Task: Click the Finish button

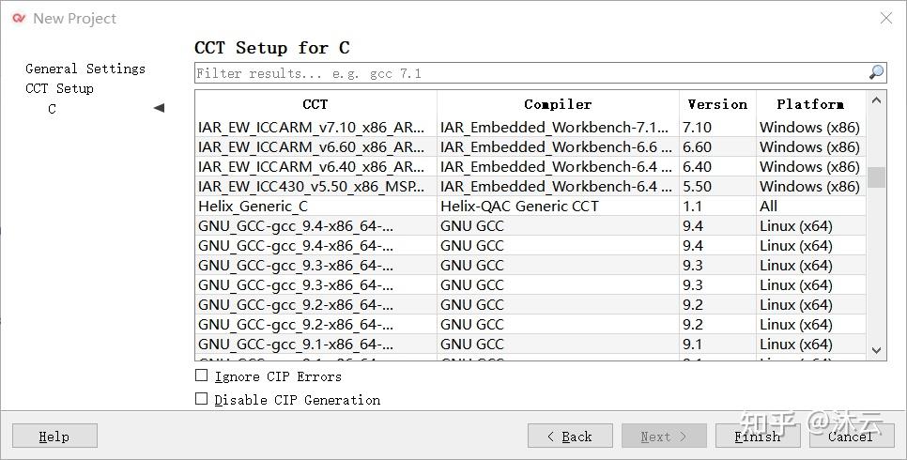Action: point(757,436)
